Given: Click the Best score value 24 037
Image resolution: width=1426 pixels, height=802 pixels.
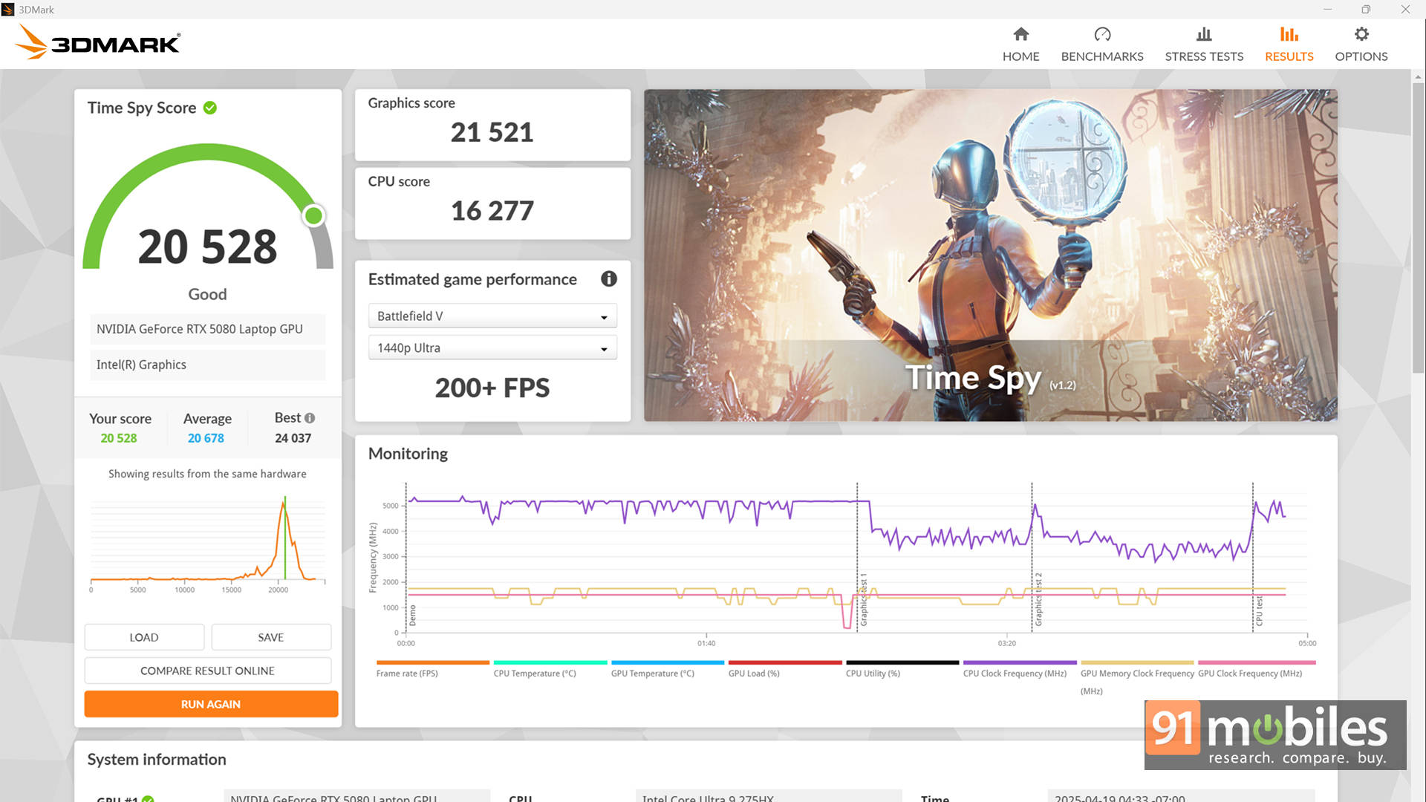Looking at the screenshot, I should [293, 438].
